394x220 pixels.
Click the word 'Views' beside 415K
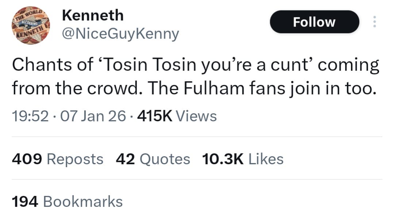(196, 117)
